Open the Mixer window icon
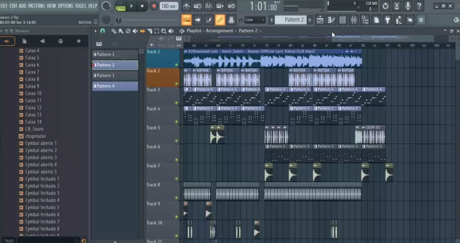 [x=354, y=20]
